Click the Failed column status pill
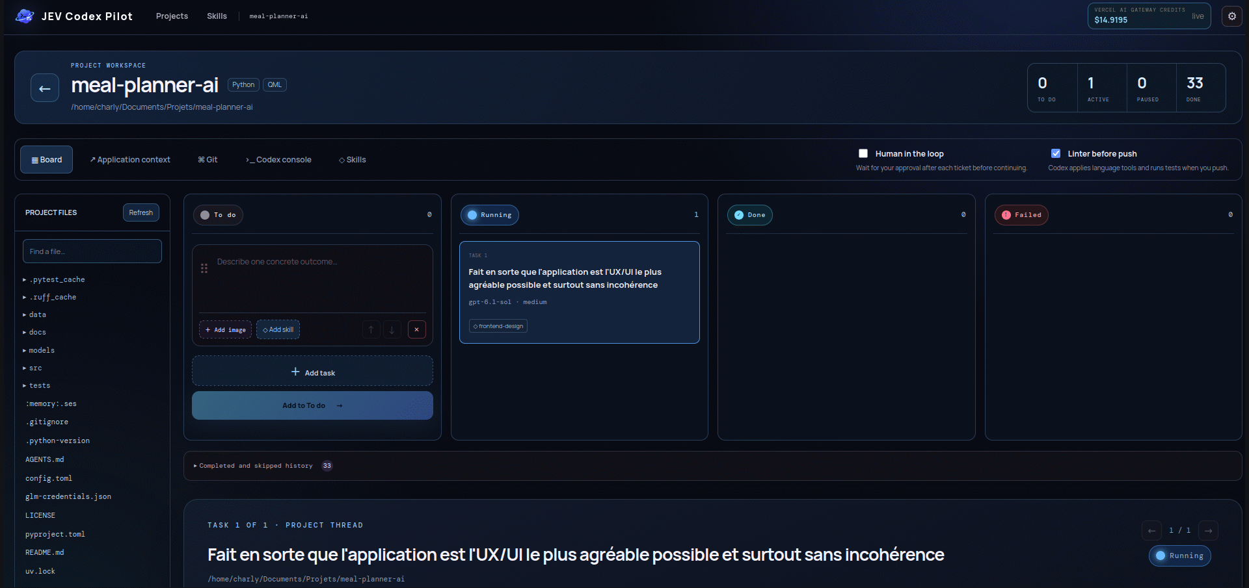The width and height of the screenshot is (1249, 588). coord(1021,215)
